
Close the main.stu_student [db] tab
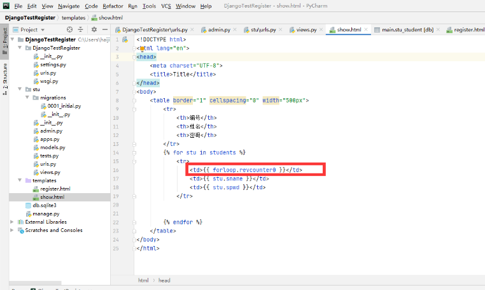point(439,29)
